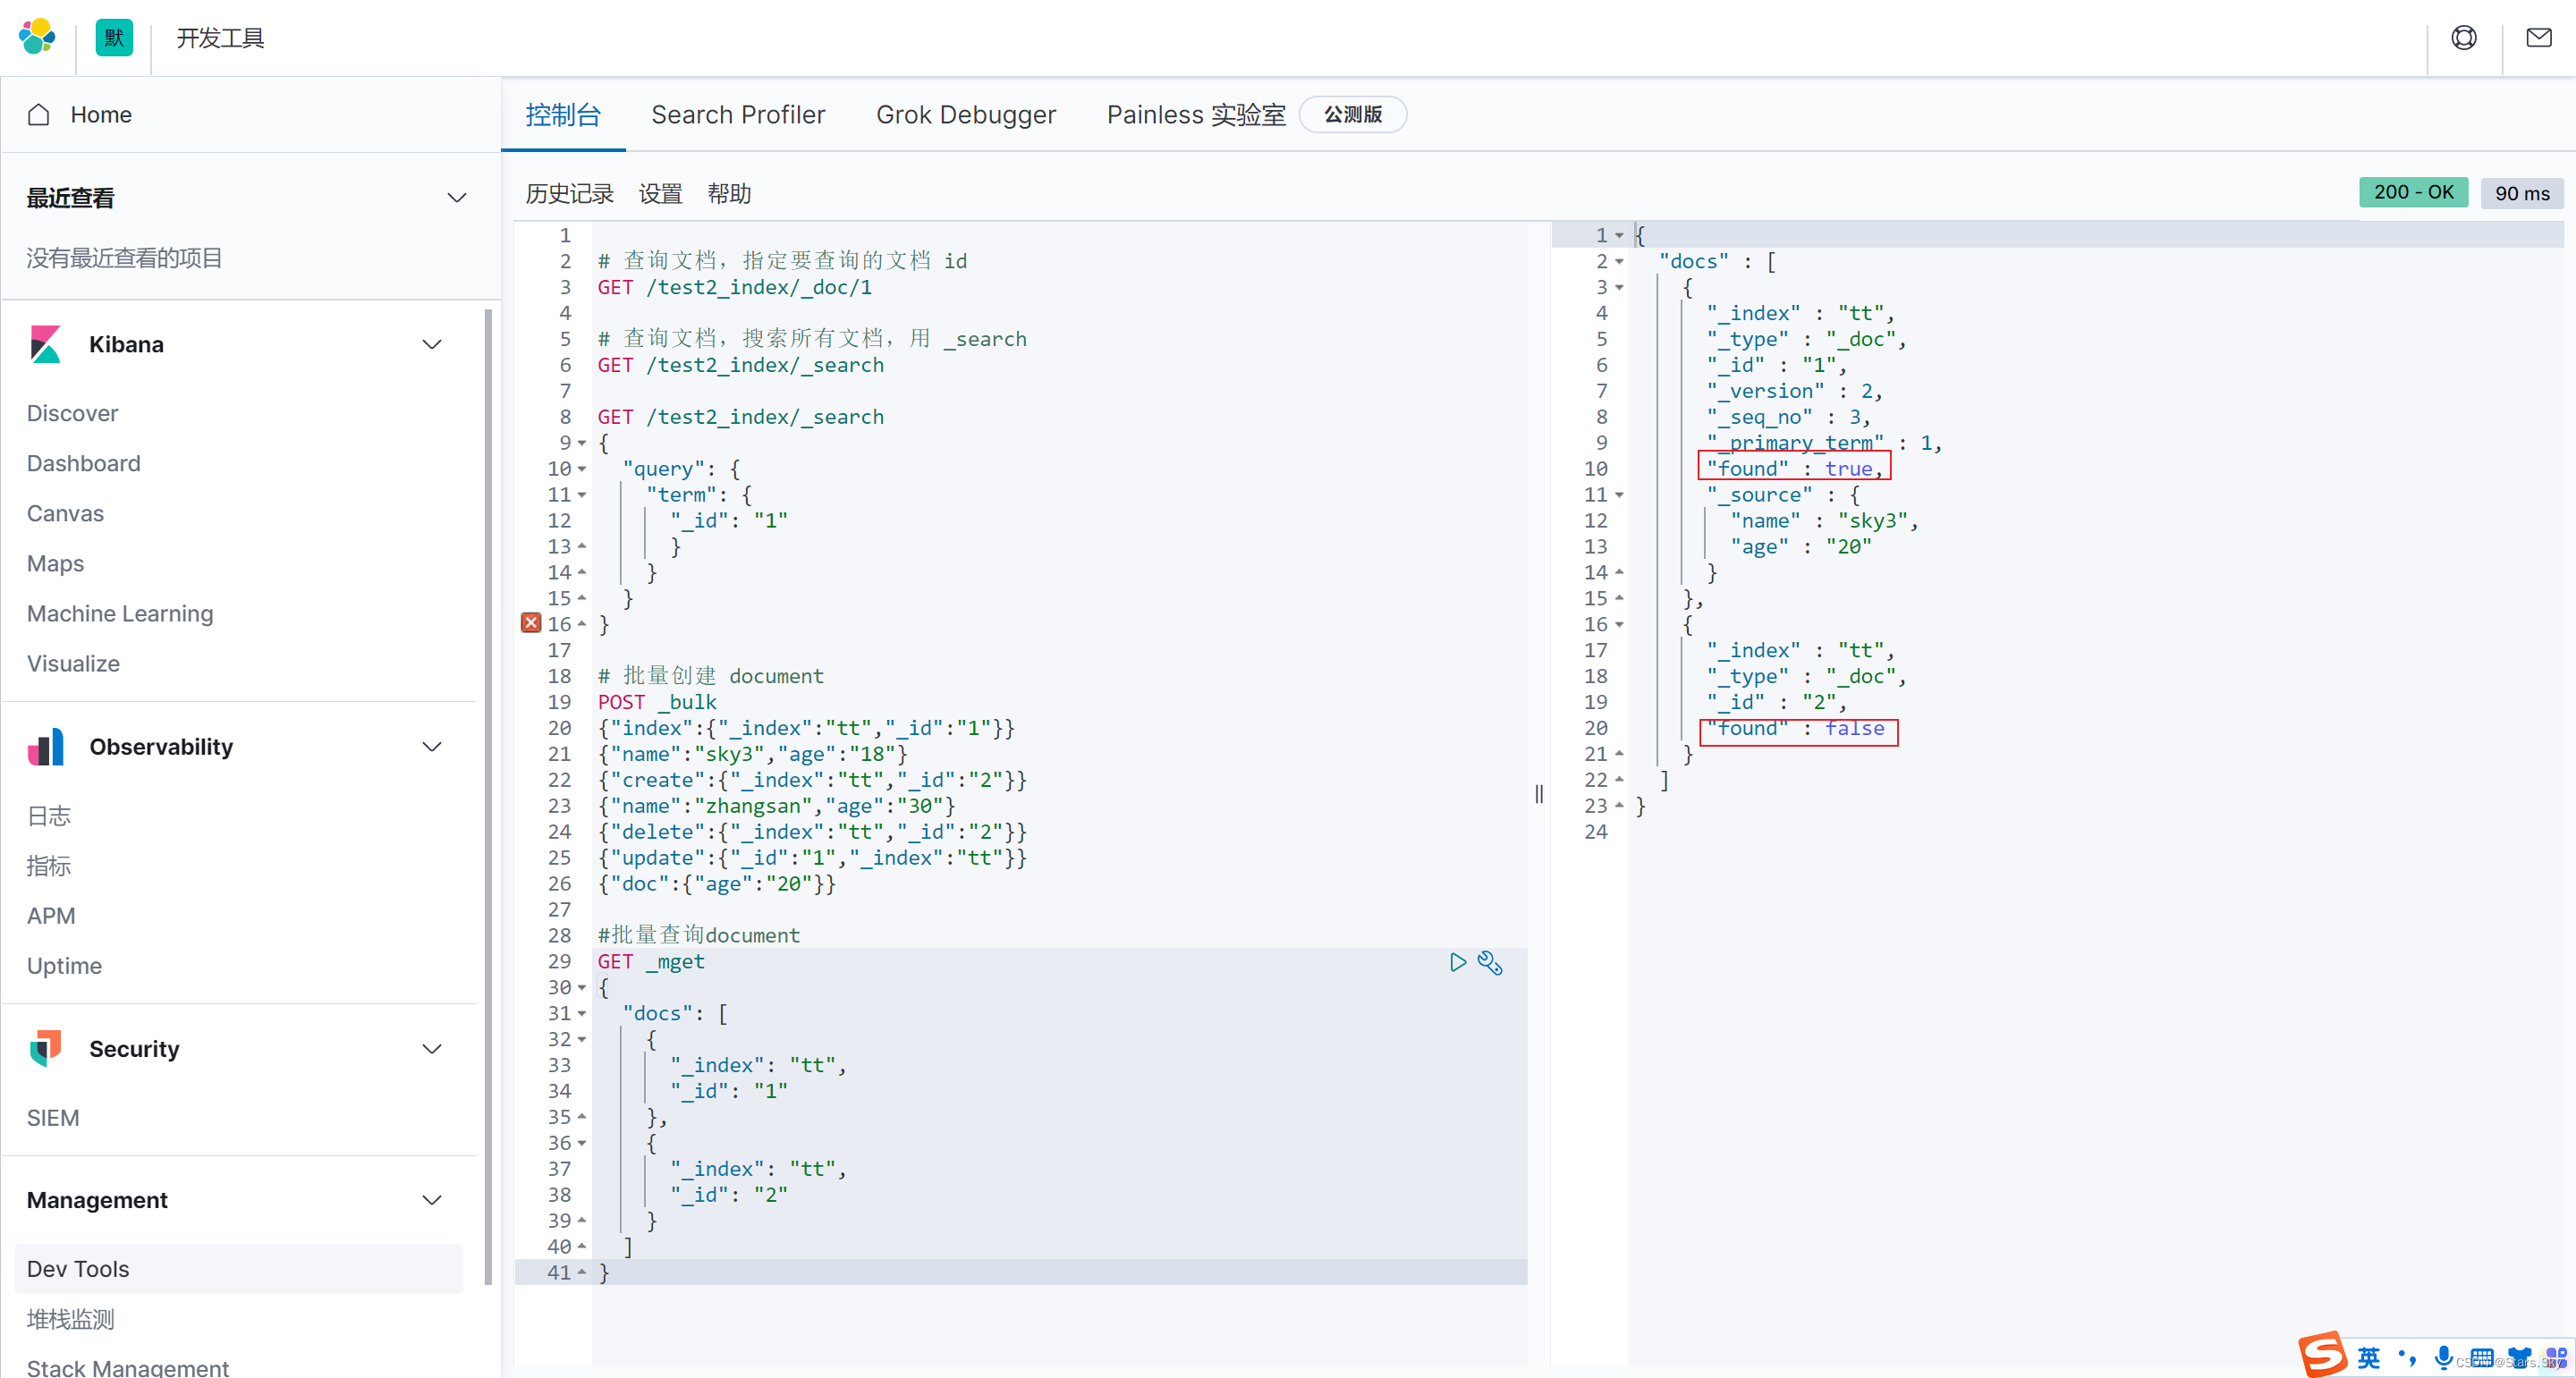Collapse the Kibana nav group
The height and width of the screenshot is (1378, 2576).
click(432, 345)
